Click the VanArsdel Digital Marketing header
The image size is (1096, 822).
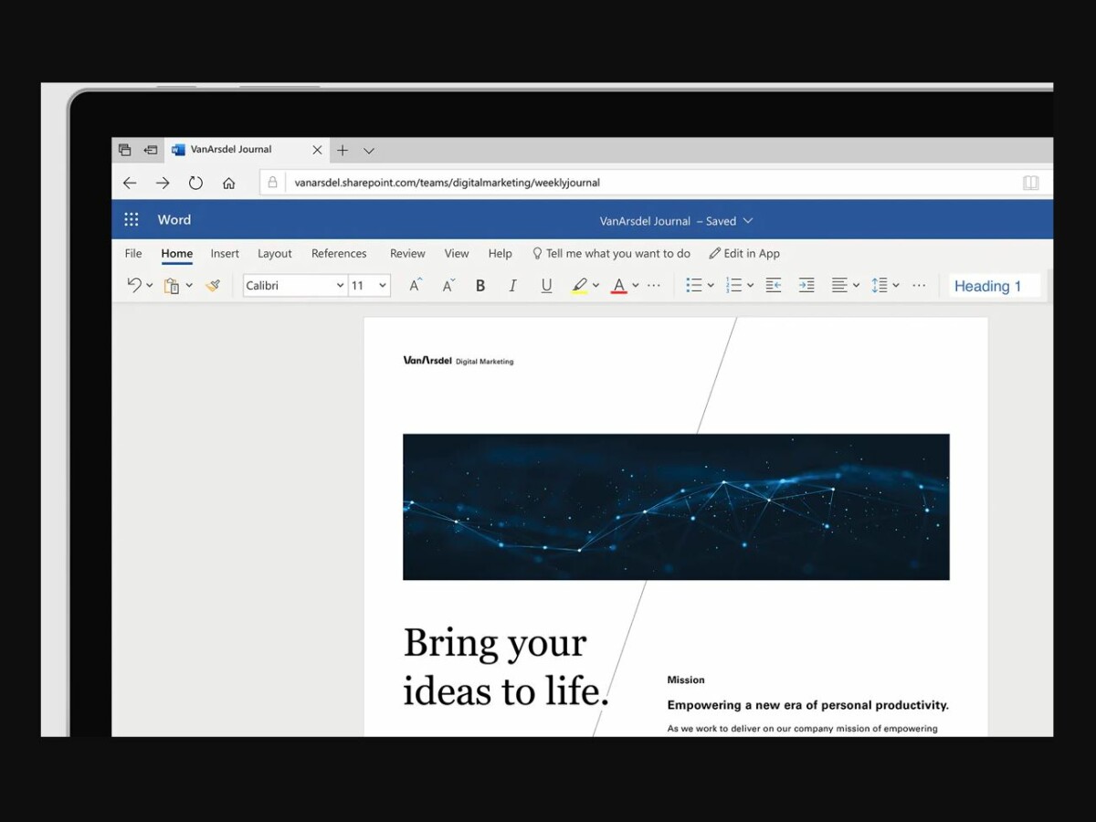tap(458, 361)
